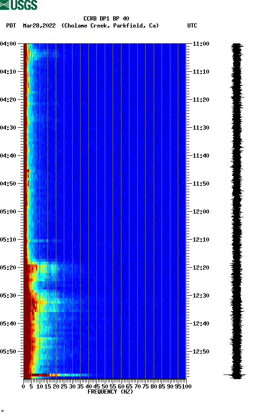Click the 11:40 UTC time label
The height and width of the screenshot is (416, 257).
tap(201, 156)
